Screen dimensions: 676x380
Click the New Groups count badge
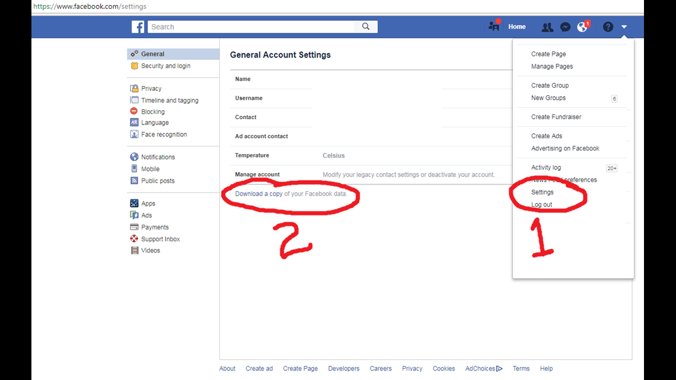point(614,98)
